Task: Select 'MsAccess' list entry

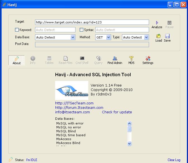Action: pos(64,139)
